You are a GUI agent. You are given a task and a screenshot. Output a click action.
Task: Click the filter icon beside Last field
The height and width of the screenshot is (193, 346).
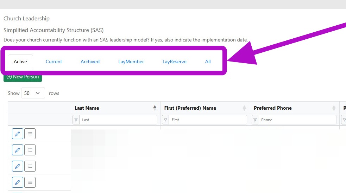click(x=76, y=120)
